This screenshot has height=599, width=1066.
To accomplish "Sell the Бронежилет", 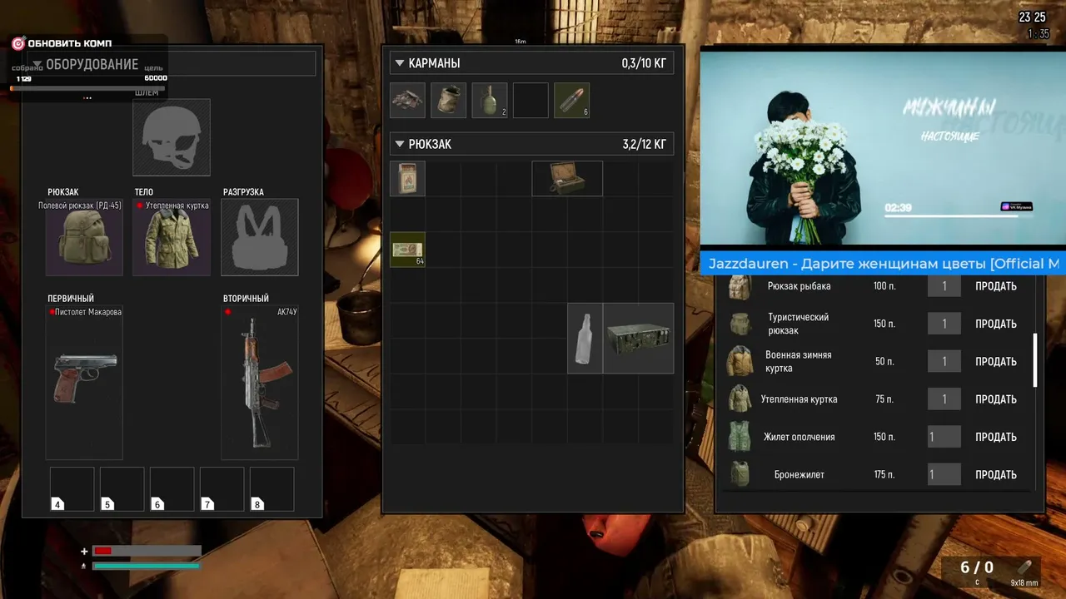I will pyautogui.click(x=996, y=475).
